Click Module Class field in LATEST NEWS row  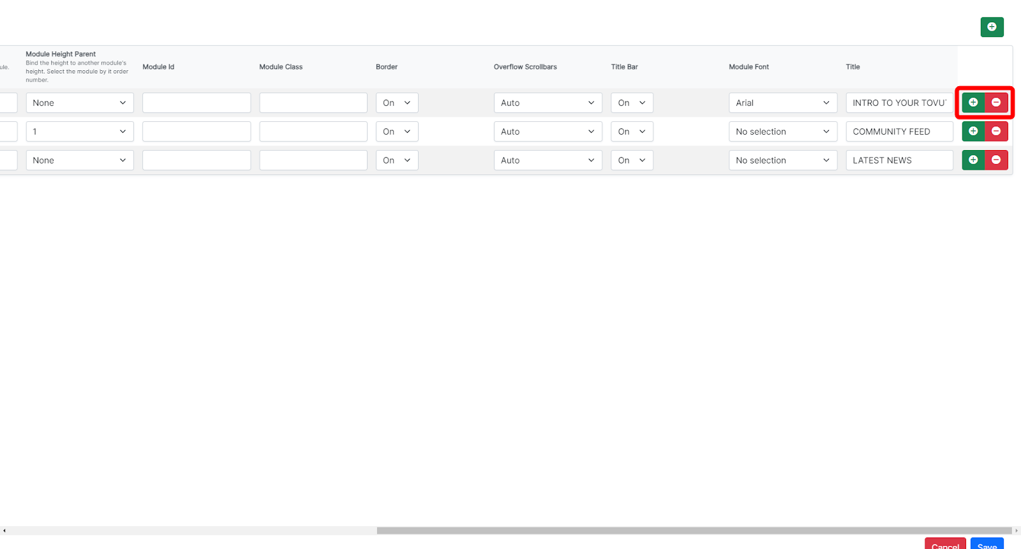pyautogui.click(x=313, y=160)
